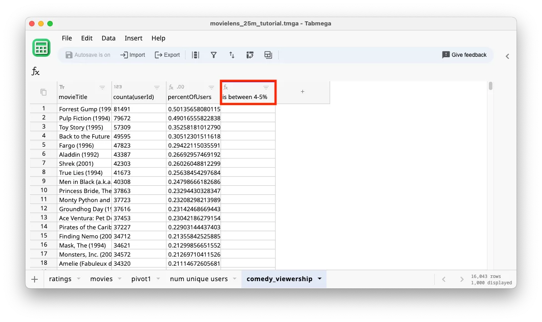The width and height of the screenshot is (542, 322).
Task: Open the comedy_viewership sheet menu chevron
Action: pos(320,279)
